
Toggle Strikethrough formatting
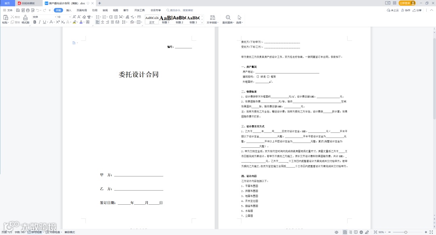pos(51,22)
